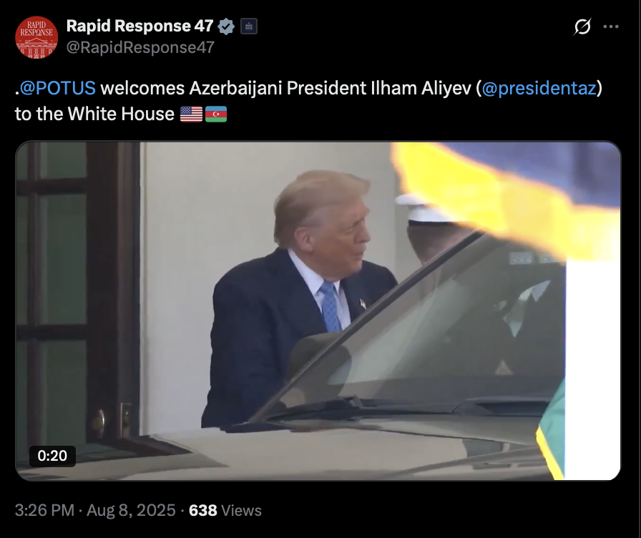Click the @RapidResponse47 handle
Screen dimensions: 641x538
140,47
